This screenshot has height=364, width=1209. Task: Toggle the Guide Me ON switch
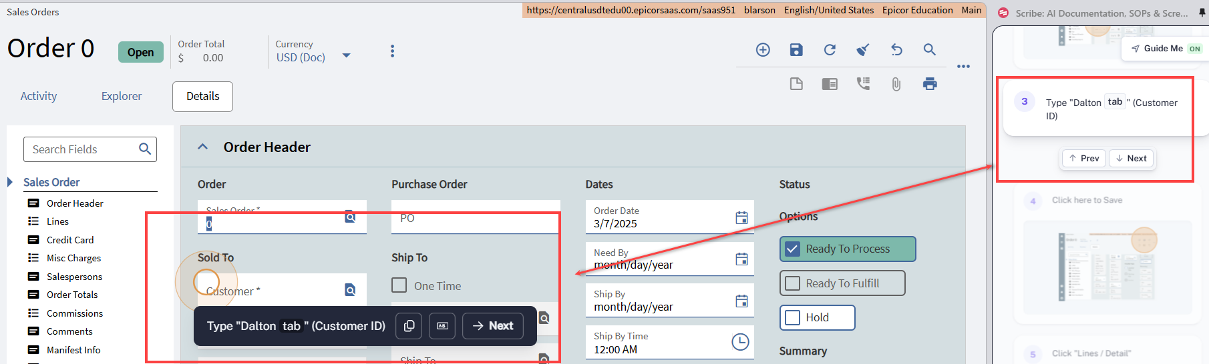1195,49
